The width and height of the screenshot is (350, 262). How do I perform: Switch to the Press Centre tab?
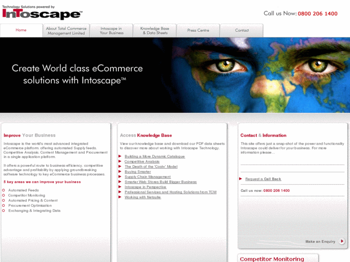tap(198, 31)
